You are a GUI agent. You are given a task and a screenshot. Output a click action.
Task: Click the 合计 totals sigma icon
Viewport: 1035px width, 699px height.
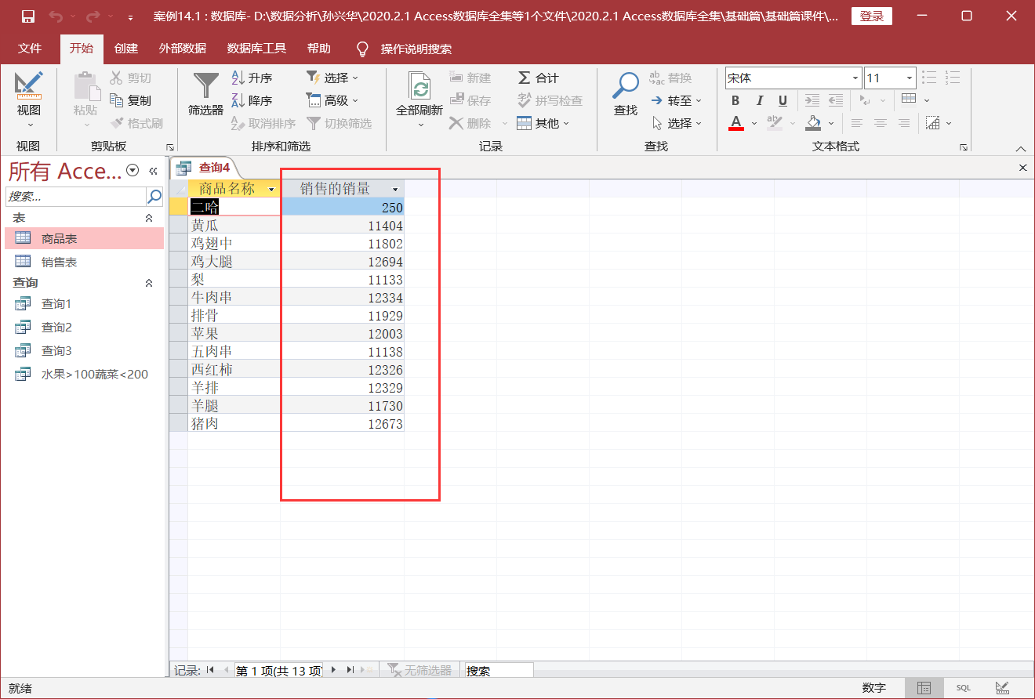(525, 78)
